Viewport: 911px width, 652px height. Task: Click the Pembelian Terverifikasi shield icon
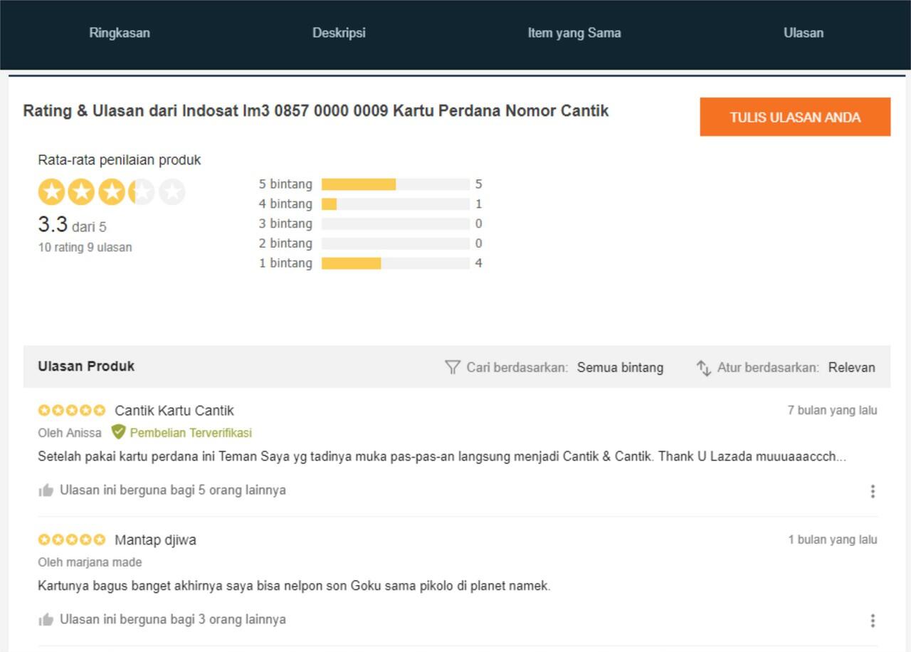(118, 432)
